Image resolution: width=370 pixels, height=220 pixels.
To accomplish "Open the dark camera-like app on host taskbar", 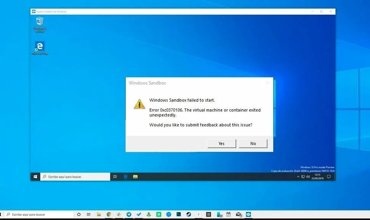I will (x=208, y=214).
